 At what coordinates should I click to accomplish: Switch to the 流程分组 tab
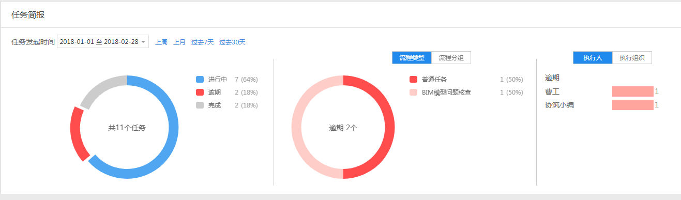[x=451, y=57]
